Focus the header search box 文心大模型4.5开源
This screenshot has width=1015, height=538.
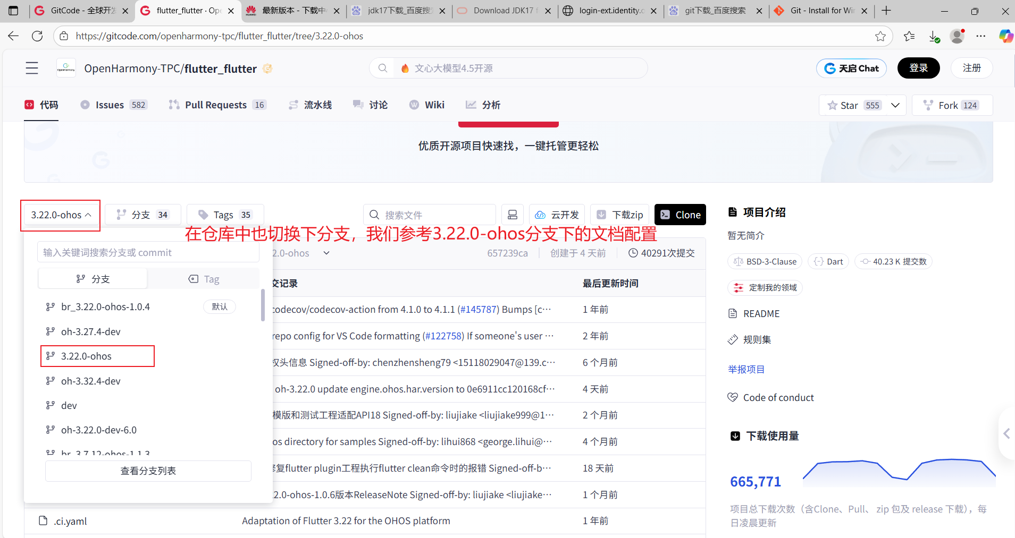(x=508, y=68)
